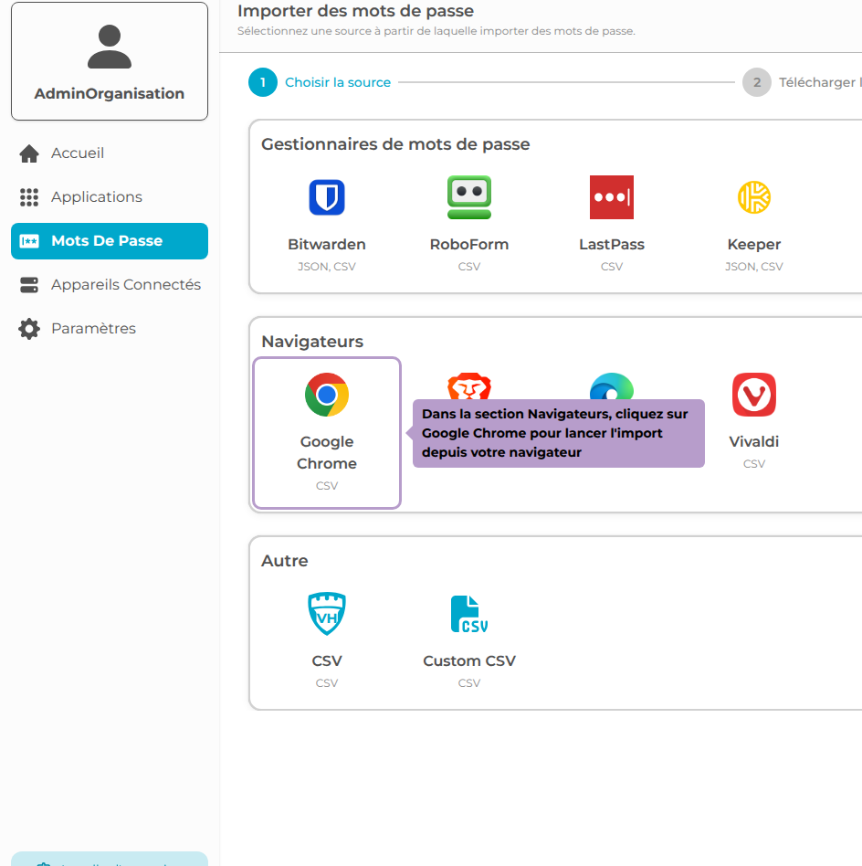This screenshot has width=862, height=866.
Task: Click step 1 circle in stepper
Action: 263,82
